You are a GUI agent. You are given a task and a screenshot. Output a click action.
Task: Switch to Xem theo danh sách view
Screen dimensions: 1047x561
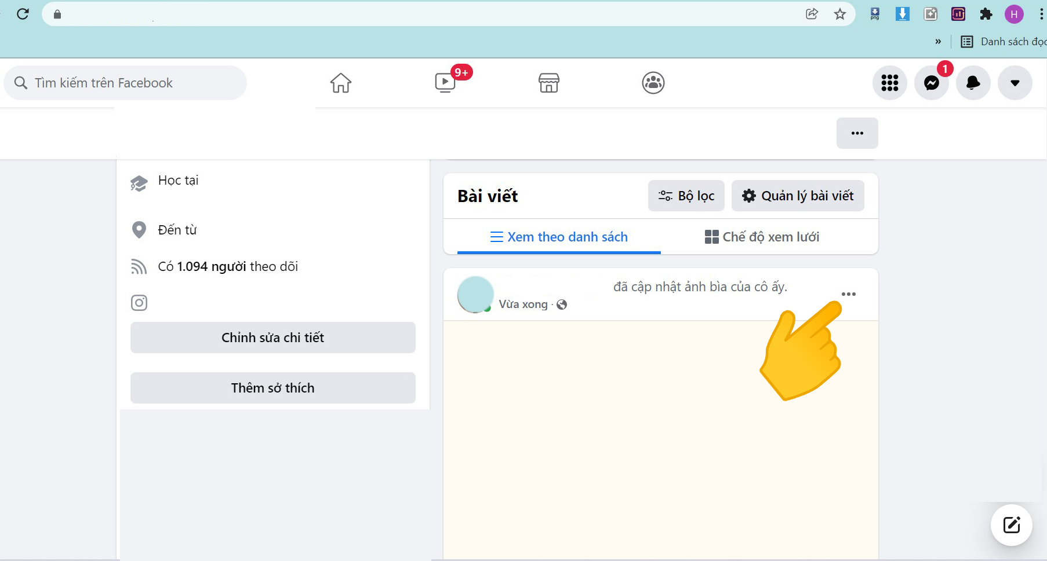click(559, 237)
